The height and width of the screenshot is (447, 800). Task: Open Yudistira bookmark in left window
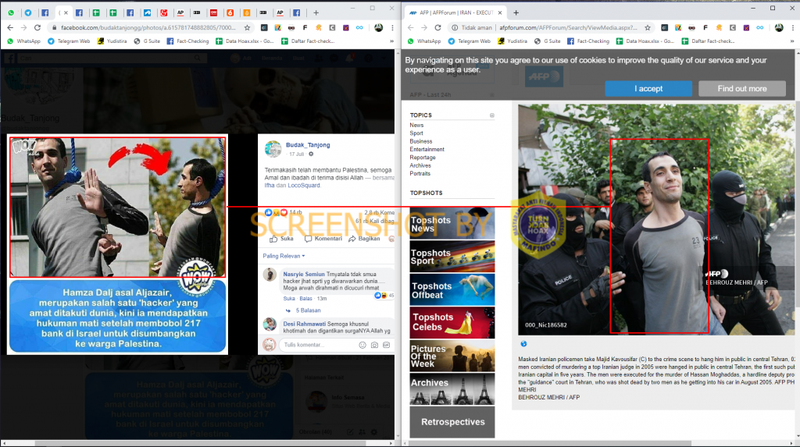112,41
